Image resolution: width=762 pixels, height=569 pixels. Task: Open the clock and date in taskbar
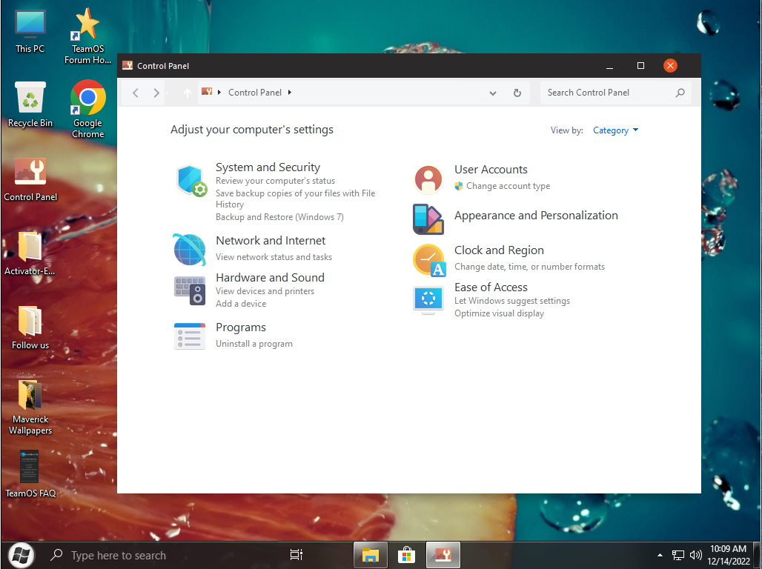[x=728, y=555]
